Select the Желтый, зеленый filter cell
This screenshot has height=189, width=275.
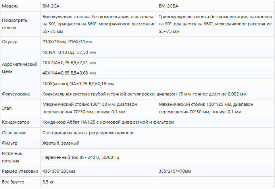(61, 143)
